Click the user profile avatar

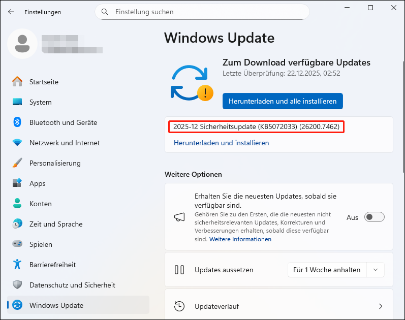pos(22,44)
